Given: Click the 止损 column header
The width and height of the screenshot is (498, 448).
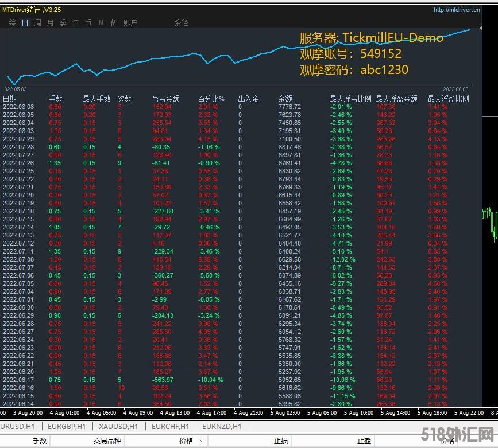Looking at the screenshot, I should pyautogui.click(x=280, y=441).
